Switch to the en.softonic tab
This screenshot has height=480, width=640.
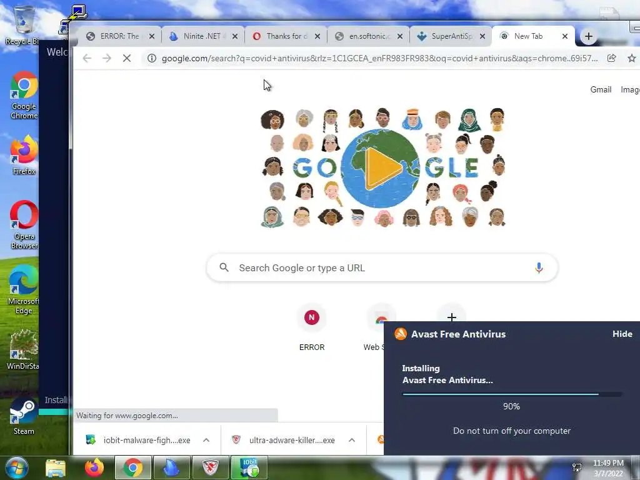click(369, 36)
